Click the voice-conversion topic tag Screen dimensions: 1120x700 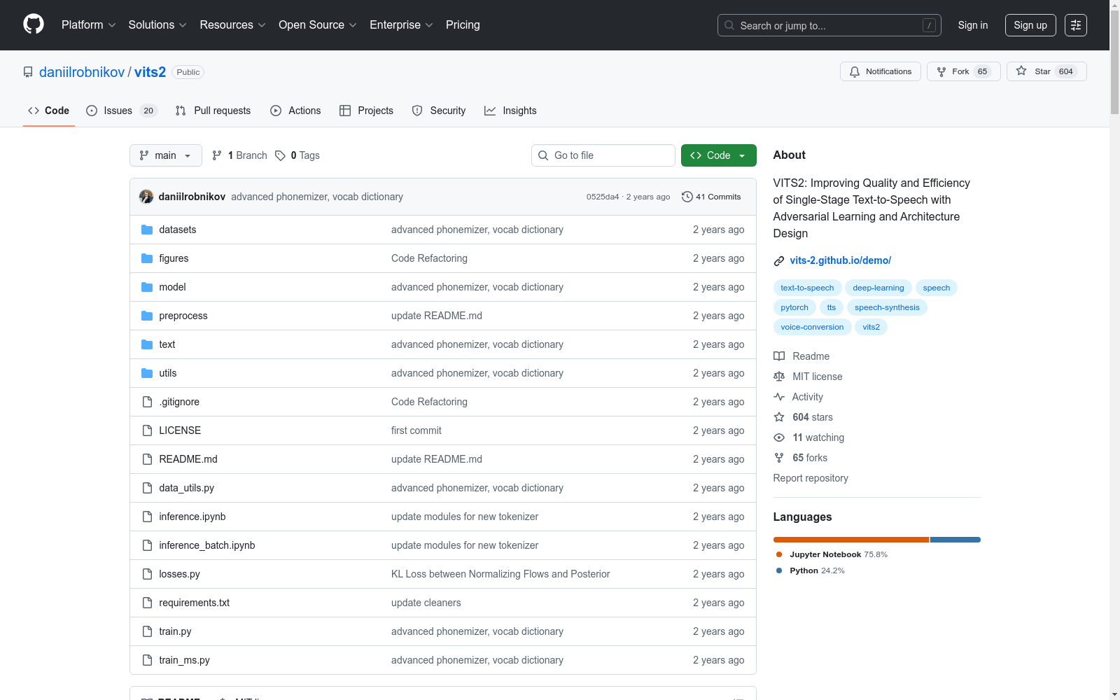coord(812,327)
